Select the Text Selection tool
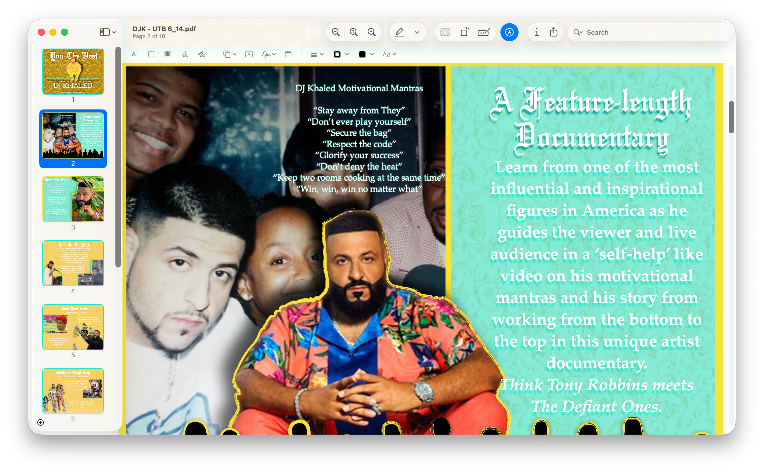 [x=135, y=54]
